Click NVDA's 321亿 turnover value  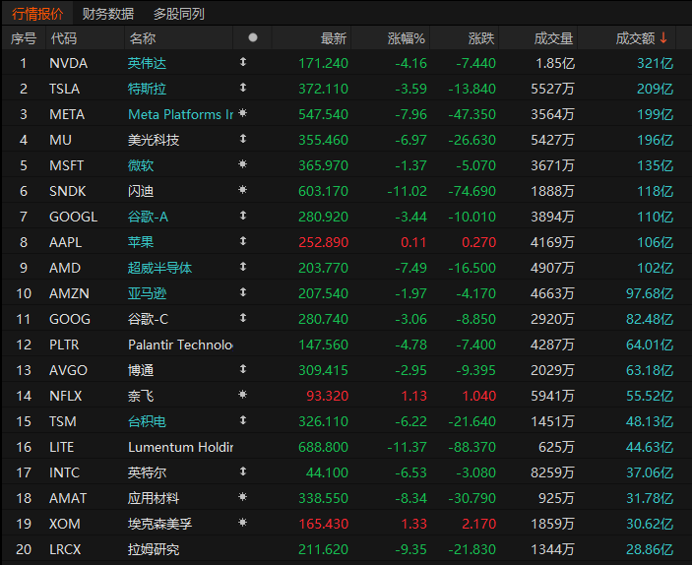(655, 63)
